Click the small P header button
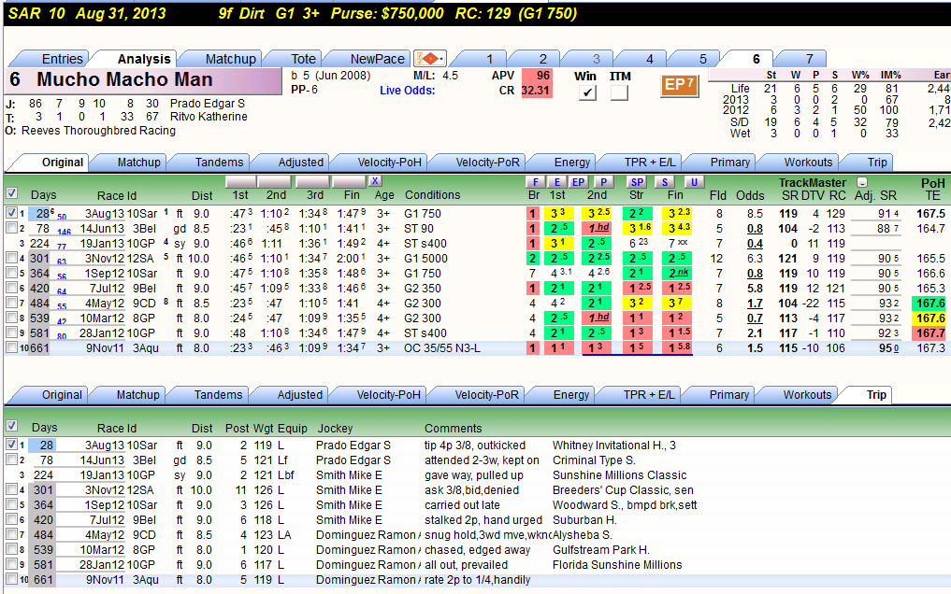The height and width of the screenshot is (594, 951). tap(603, 182)
